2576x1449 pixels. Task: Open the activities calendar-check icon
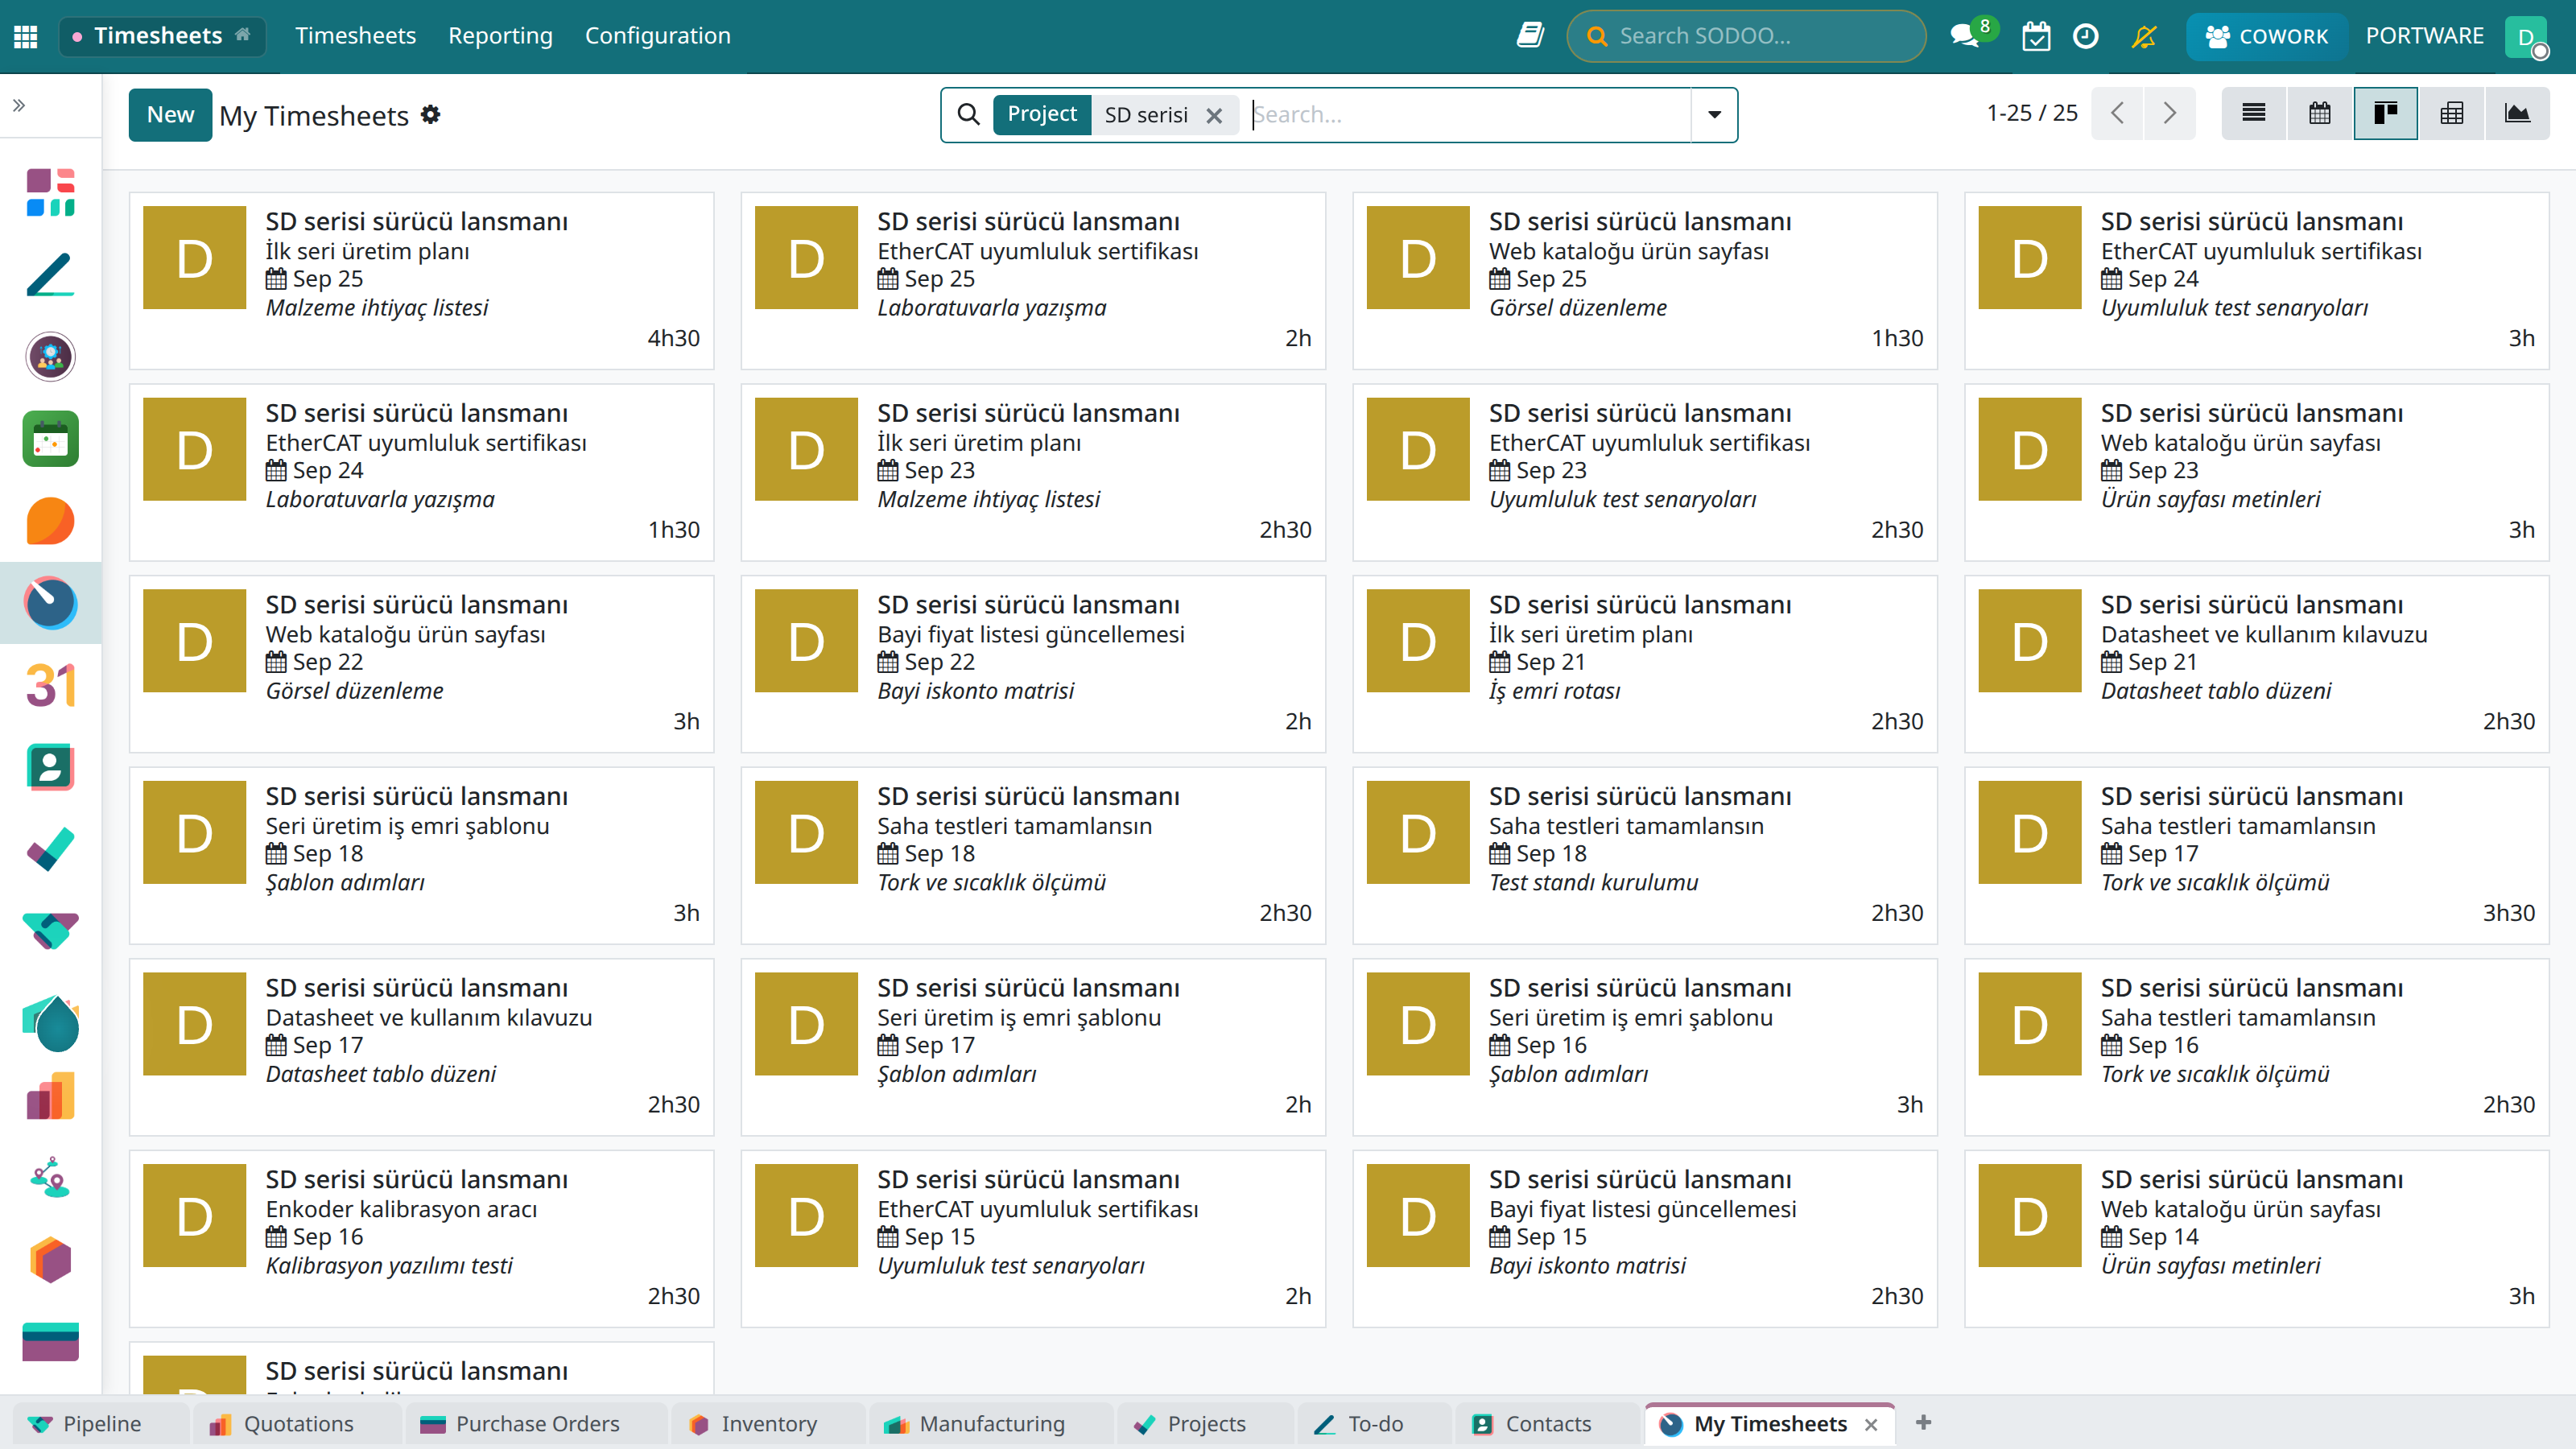2036,36
